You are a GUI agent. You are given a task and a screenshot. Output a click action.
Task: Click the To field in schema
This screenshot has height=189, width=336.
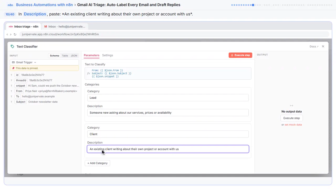18,96
